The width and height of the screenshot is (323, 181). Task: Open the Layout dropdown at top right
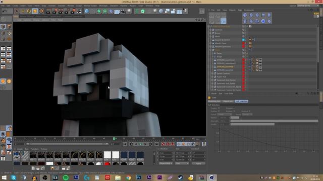click(308, 6)
